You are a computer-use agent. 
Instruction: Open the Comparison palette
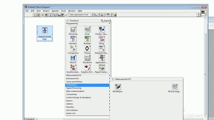pos(73,50)
